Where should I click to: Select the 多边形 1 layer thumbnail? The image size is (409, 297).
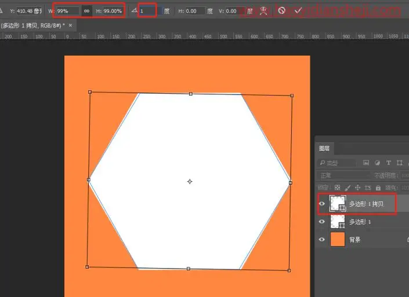[338, 222]
